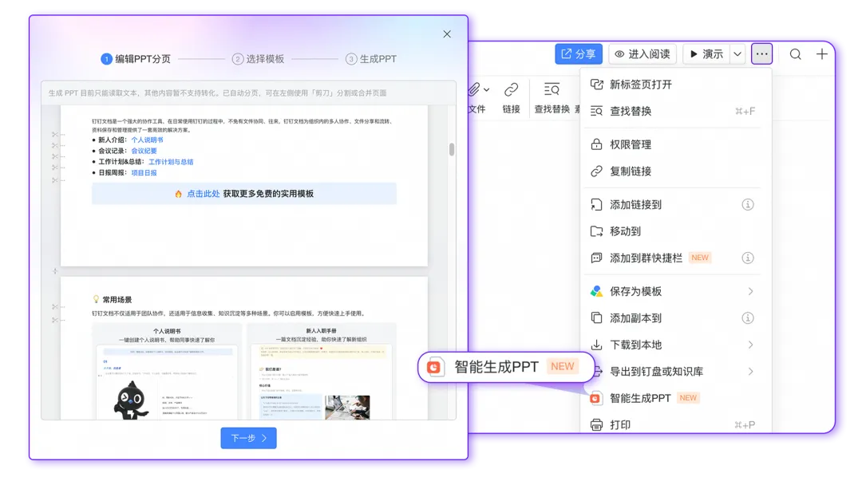862x485 pixels.
Task: Click the 新人入职手册 template thumbnail
Action: [321, 372]
